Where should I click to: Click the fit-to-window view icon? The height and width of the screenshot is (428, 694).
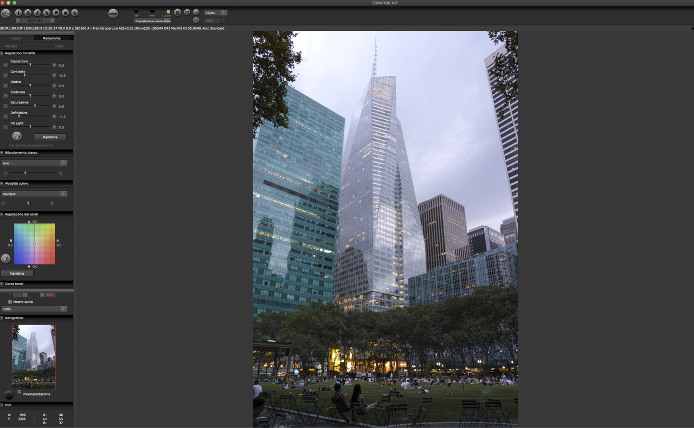187,12
